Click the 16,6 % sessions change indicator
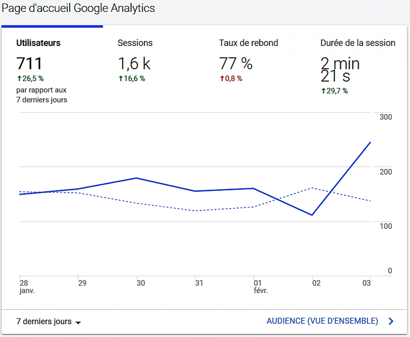Viewport: 410px width, 337px height. pyautogui.click(x=132, y=78)
